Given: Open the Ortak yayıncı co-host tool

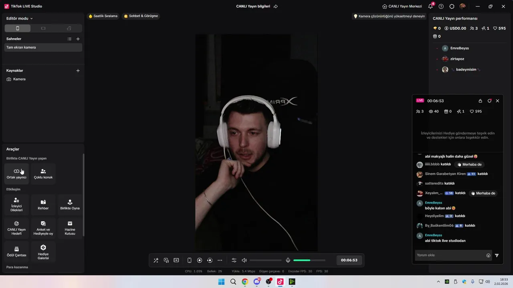Looking at the screenshot, I should 16,174.
